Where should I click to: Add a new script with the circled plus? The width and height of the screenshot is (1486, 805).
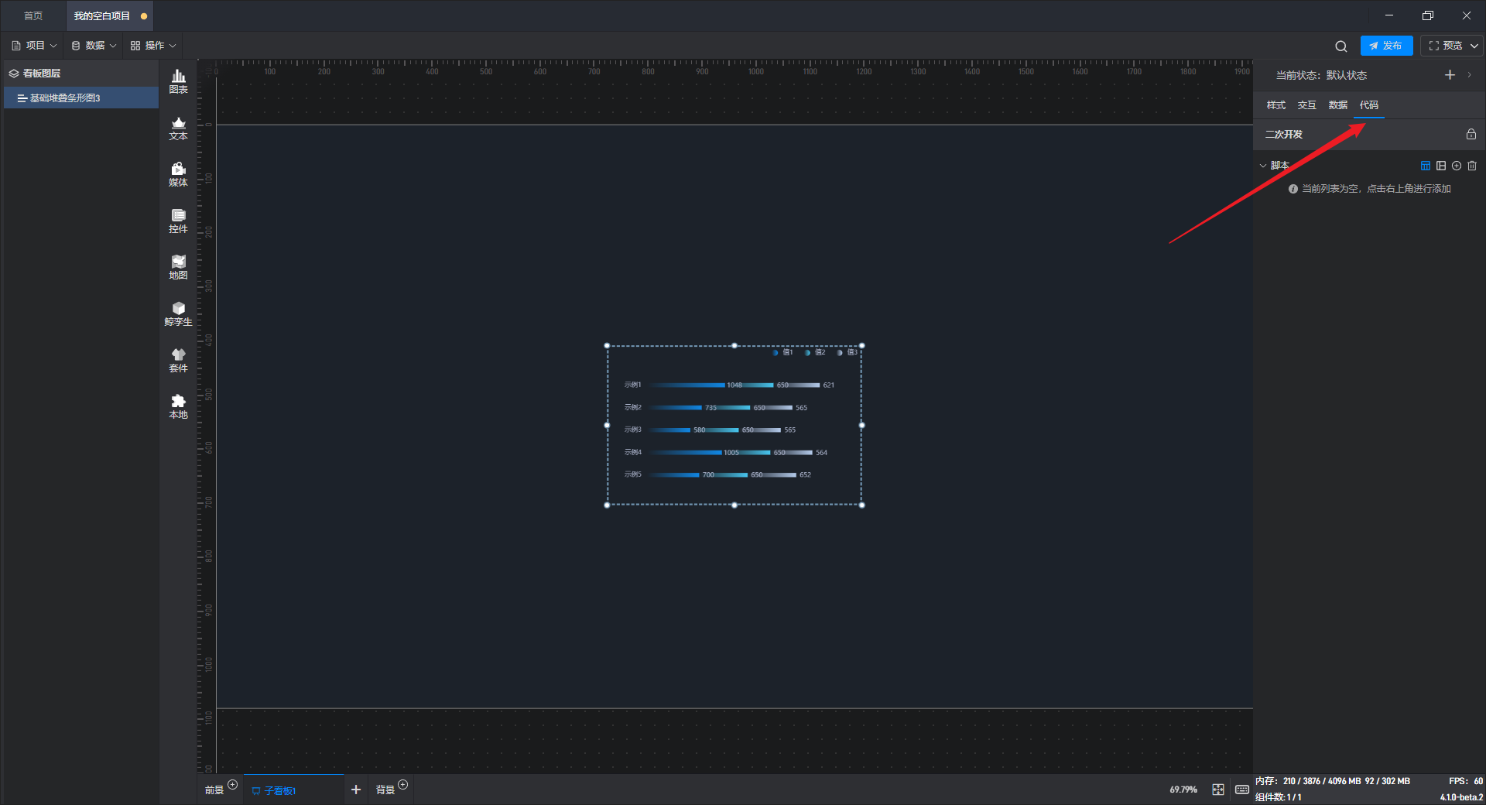click(x=1457, y=166)
